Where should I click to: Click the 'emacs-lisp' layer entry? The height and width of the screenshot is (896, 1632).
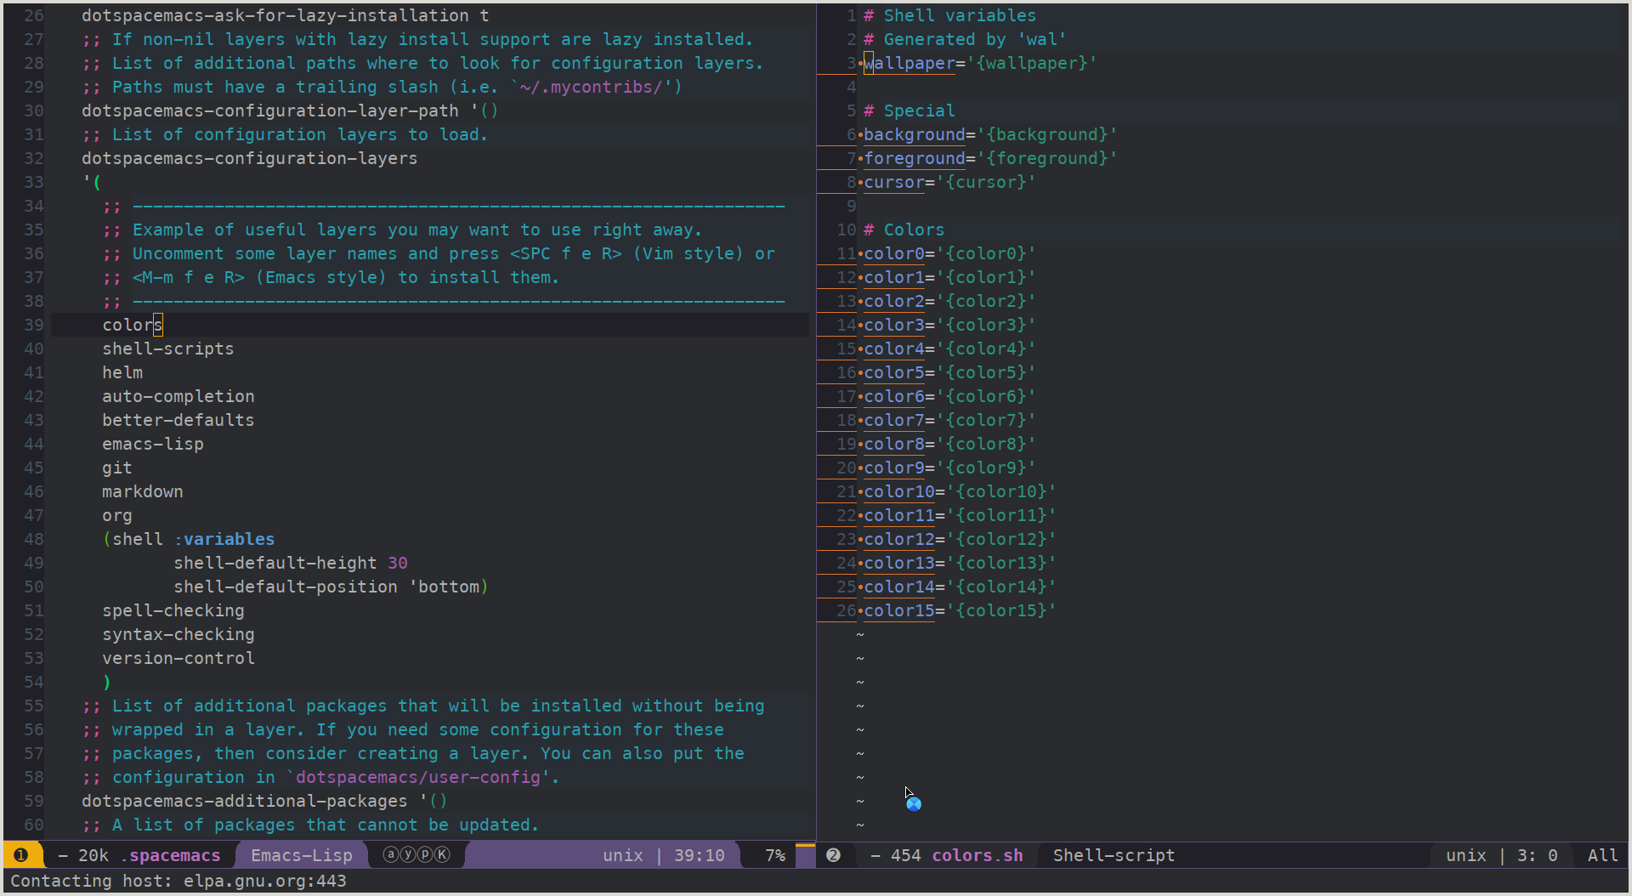[x=153, y=444]
